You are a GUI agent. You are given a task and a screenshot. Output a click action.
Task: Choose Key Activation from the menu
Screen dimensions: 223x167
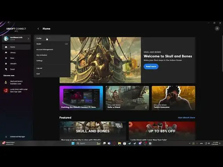pyautogui.click(x=52, y=55)
